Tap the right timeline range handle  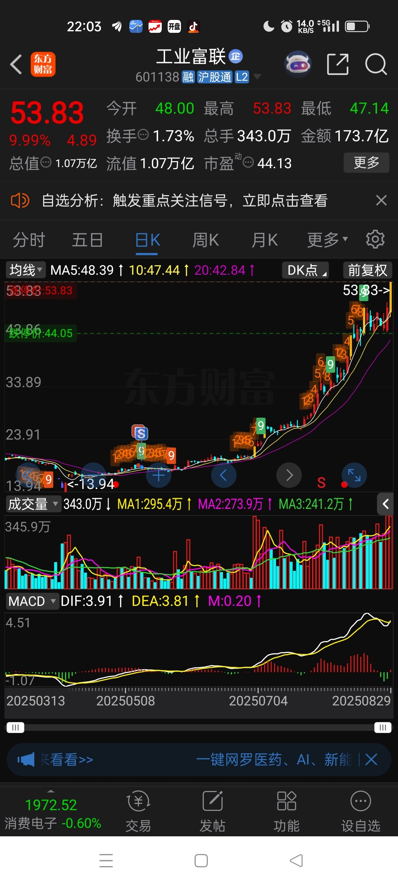click(x=383, y=728)
